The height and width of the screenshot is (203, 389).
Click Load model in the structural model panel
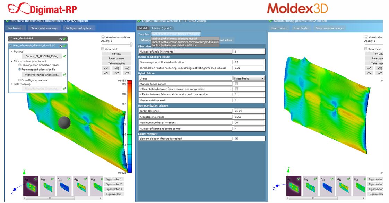(15, 28)
